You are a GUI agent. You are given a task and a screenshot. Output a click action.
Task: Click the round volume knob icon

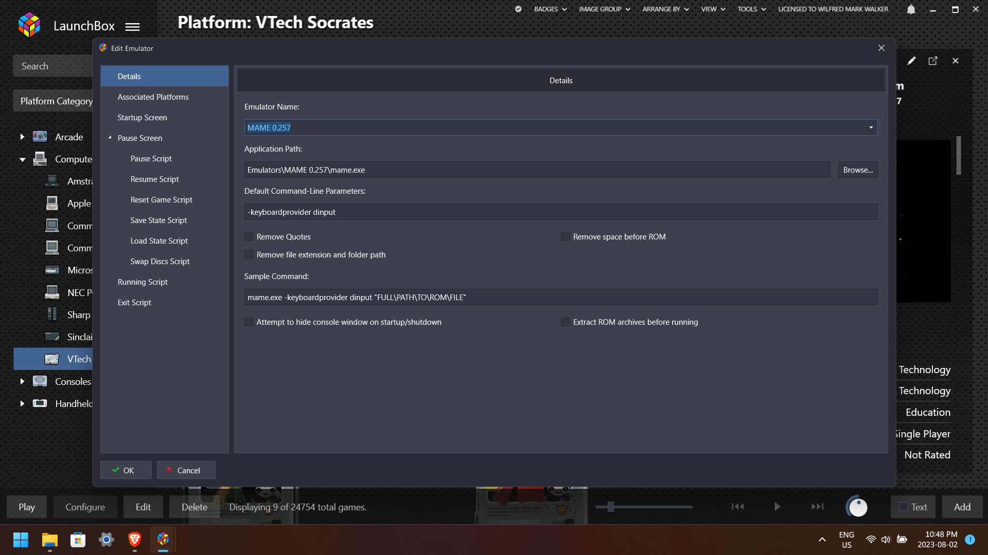pos(857,507)
